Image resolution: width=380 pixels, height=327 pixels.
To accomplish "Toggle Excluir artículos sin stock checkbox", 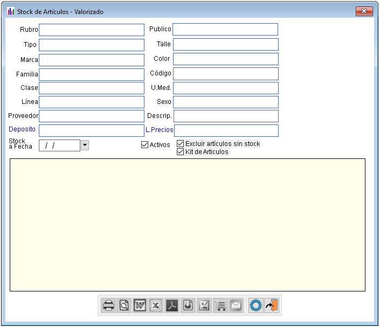I will coord(181,144).
